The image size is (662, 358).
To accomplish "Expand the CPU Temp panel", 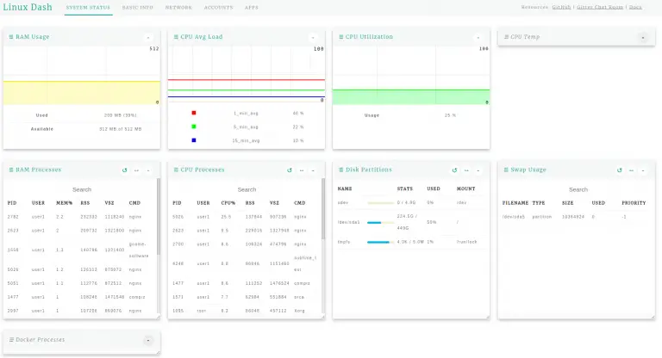I will tap(642, 38).
